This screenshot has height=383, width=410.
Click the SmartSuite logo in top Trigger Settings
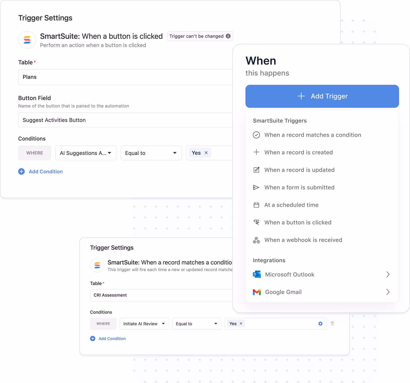[27, 40]
